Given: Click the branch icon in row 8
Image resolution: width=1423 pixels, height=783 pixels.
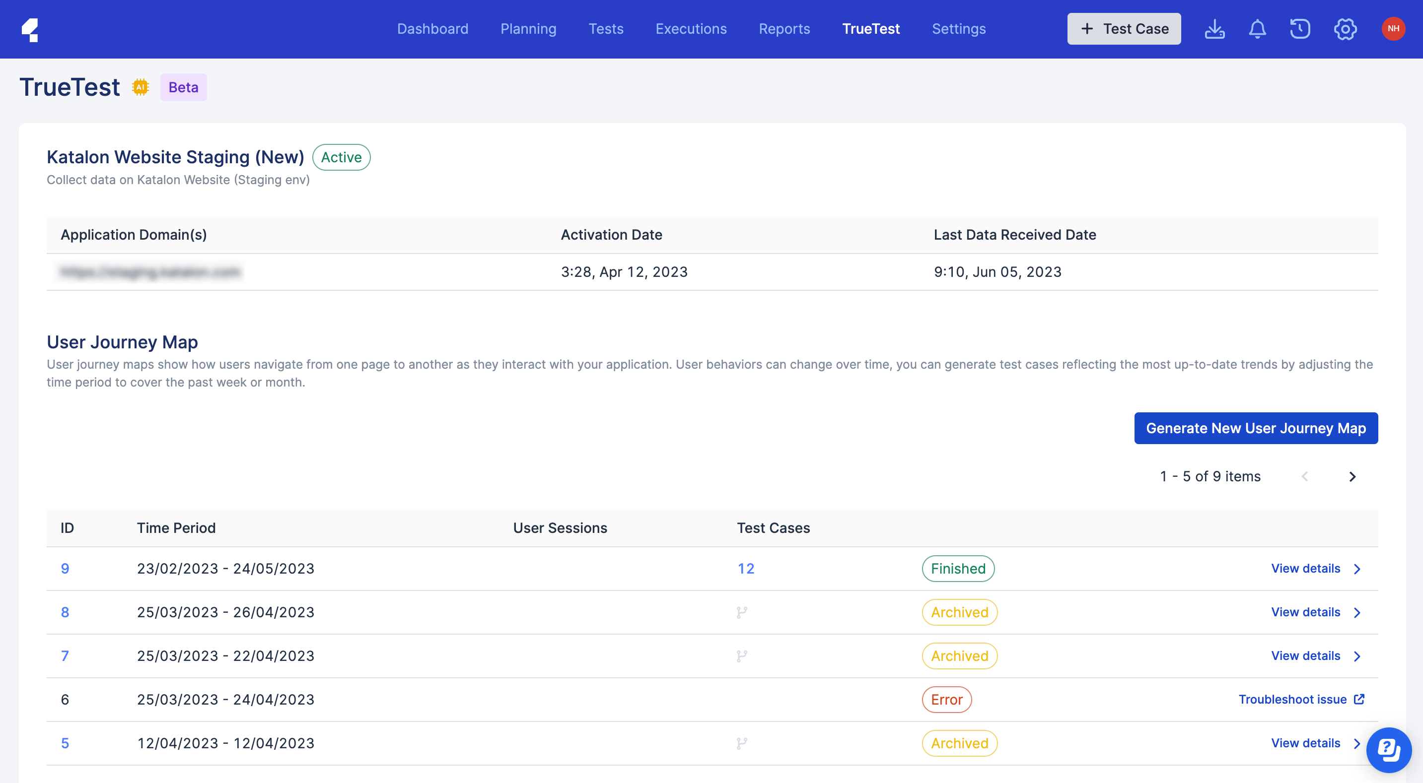Looking at the screenshot, I should coord(742,612).
